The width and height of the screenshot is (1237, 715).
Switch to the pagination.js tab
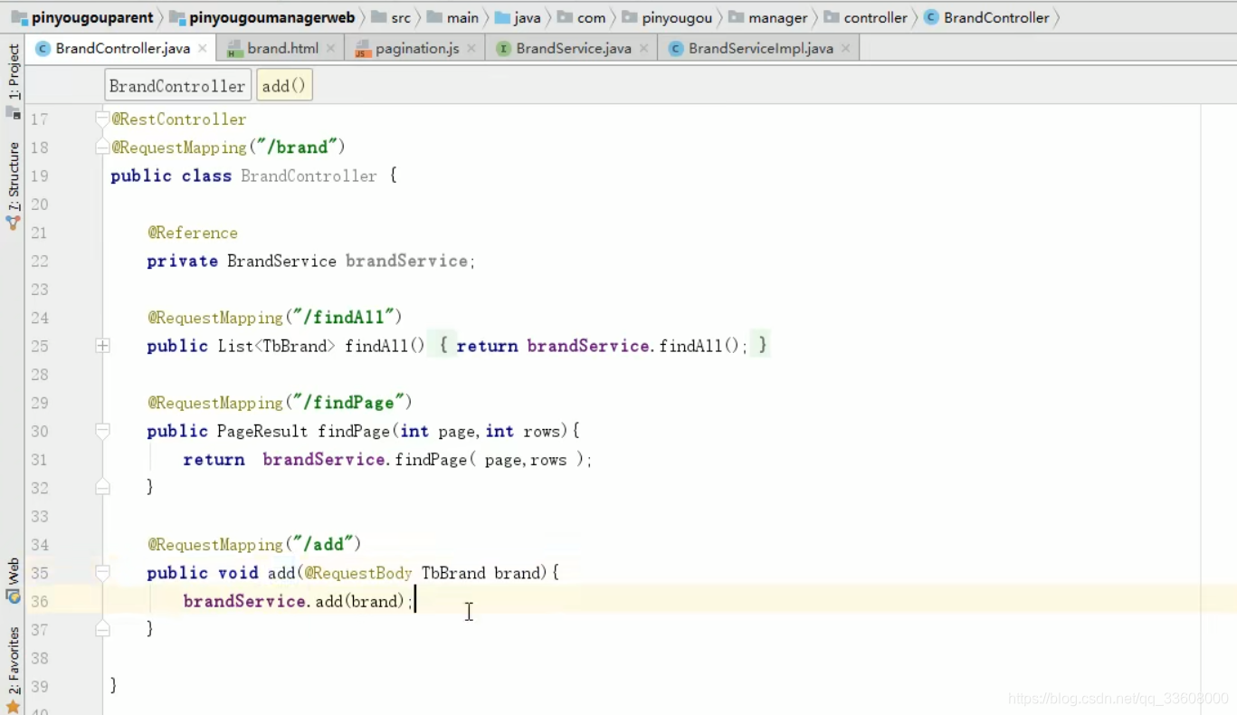point(417,49)
